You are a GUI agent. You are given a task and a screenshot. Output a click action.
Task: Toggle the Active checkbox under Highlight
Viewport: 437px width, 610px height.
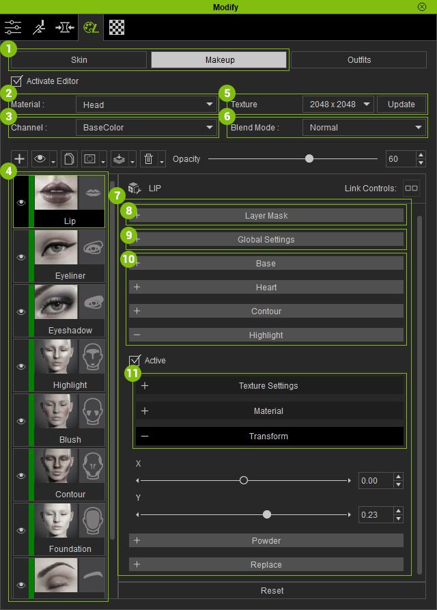tap(135, 360)
